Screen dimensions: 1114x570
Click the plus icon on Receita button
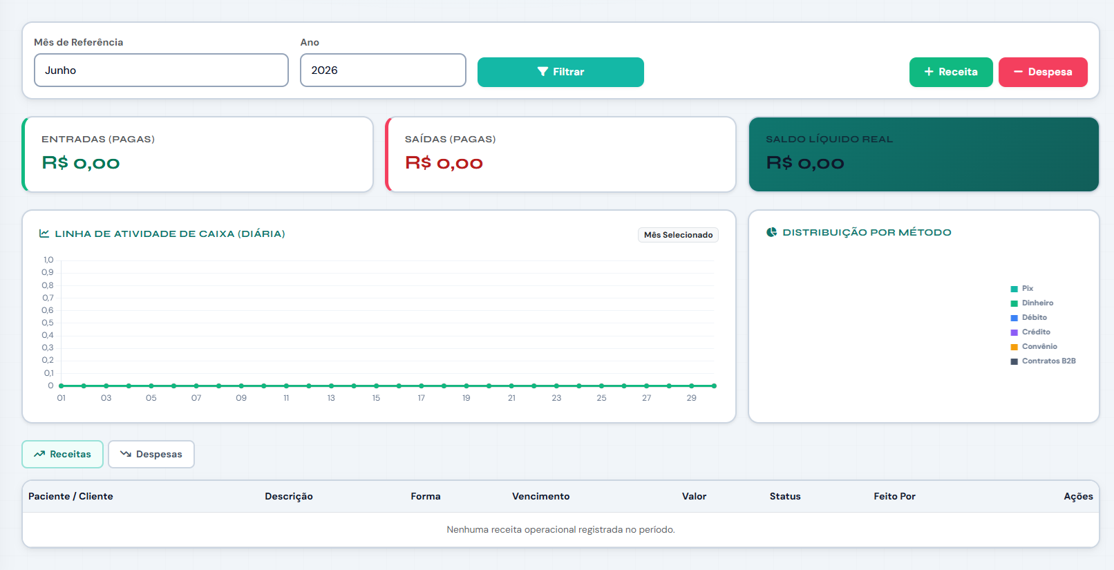929,72
